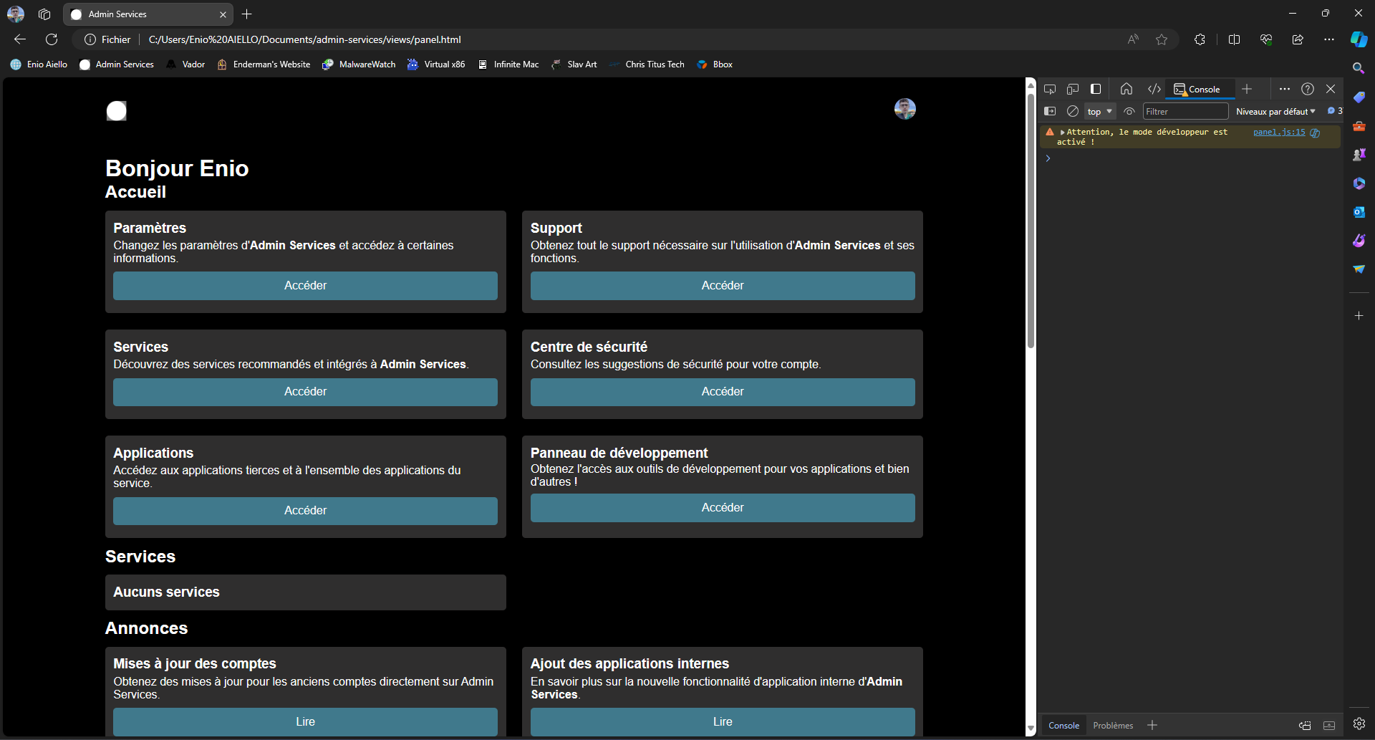The image size is (1375, 740).
Task: Toggle device emulation icon in DevTools
Action: 1073,89
